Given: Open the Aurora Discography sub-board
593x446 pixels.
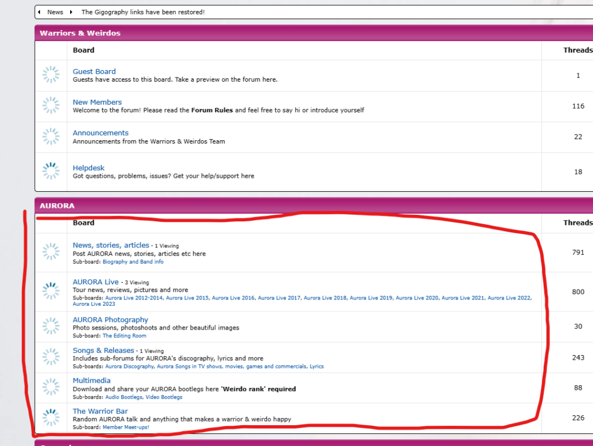Looking at the screenshot, I should point(129,367).
